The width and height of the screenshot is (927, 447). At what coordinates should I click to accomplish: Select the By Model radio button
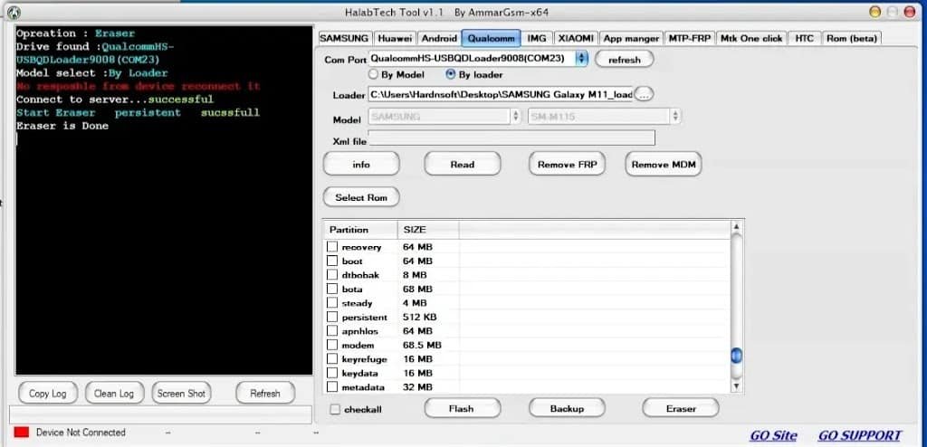373,74
